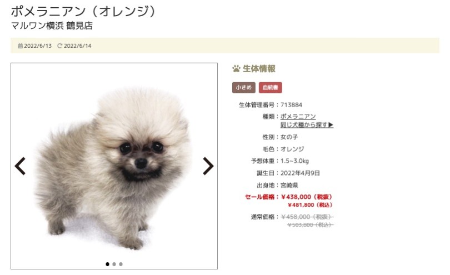Click the struck-through regular price ¥458,000
The width and height of the screenshot is (450, 275).
[296, 217]
